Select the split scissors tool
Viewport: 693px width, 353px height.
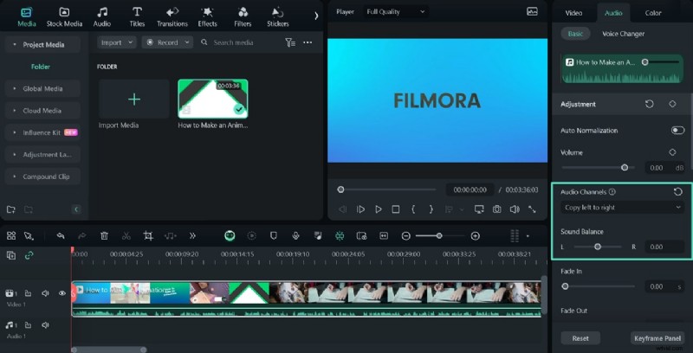[x=126, y=235]
